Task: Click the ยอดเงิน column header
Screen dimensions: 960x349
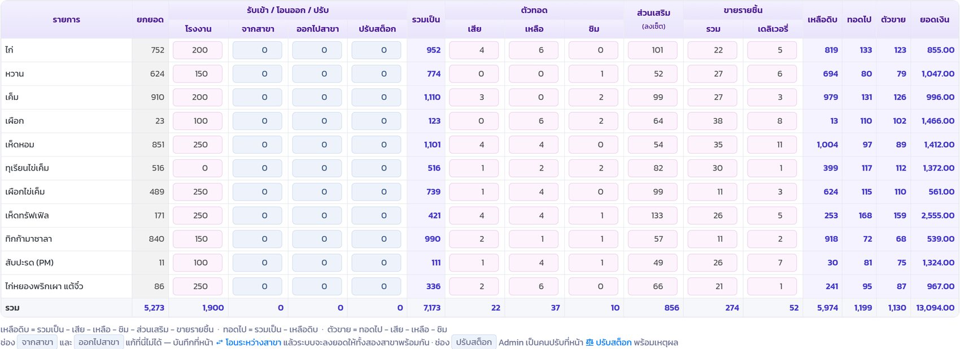Action: coord(935,20)
